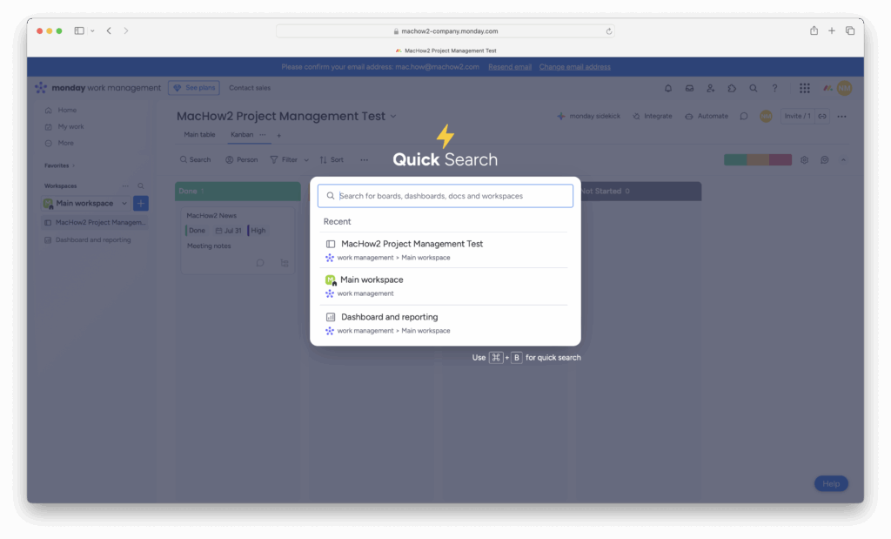Click subitems icon on MacHow2 News card

(x=285, y=263)
